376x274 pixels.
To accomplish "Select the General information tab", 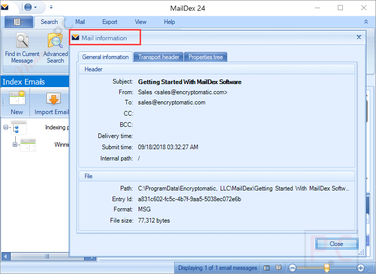I will click(105, 57).
